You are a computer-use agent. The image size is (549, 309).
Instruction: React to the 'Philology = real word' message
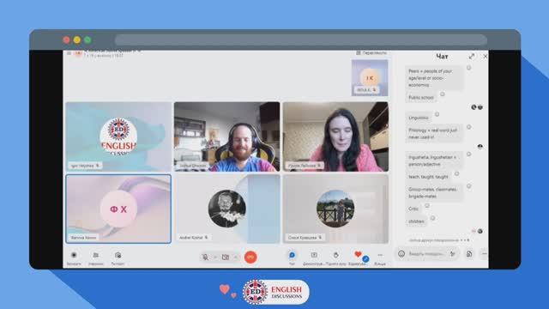pos(469,127)
